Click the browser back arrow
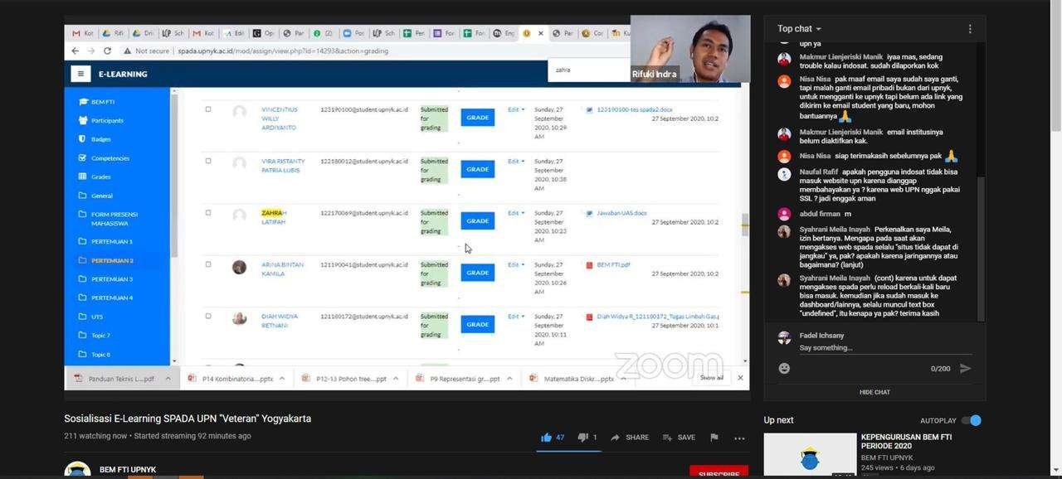The width and height of the screenshot is (1062, 479). (x=76, y=51)
